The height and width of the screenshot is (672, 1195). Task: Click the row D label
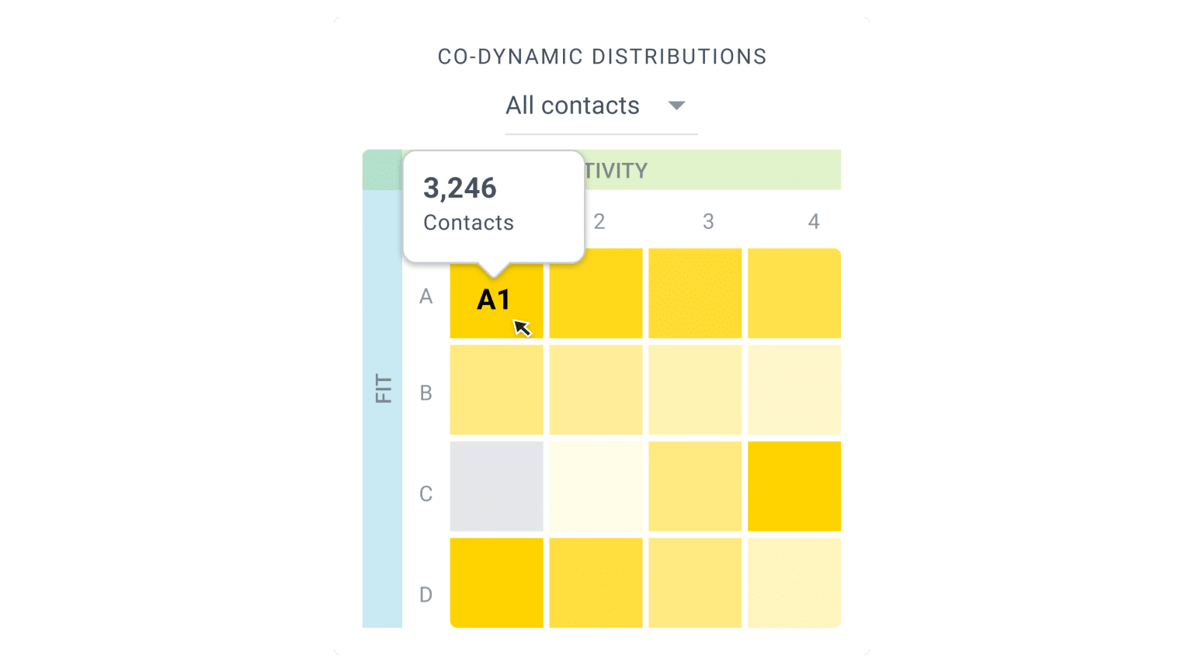(426, 594)
